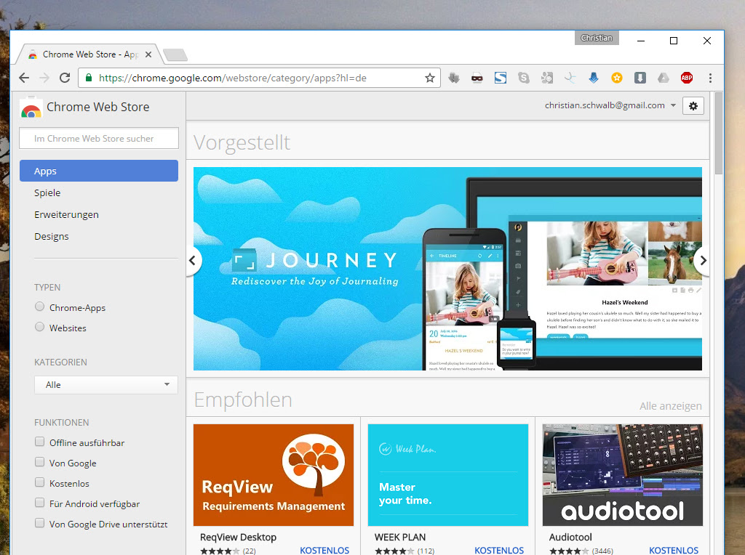This screenshot has height=555, width=745.
Task: Click the green secure padlock icon
Action: click(88, 78)
